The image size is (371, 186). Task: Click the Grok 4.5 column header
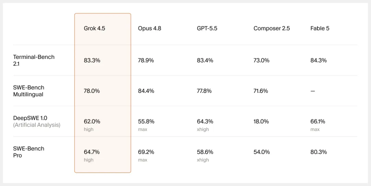[x=94, y=28]
